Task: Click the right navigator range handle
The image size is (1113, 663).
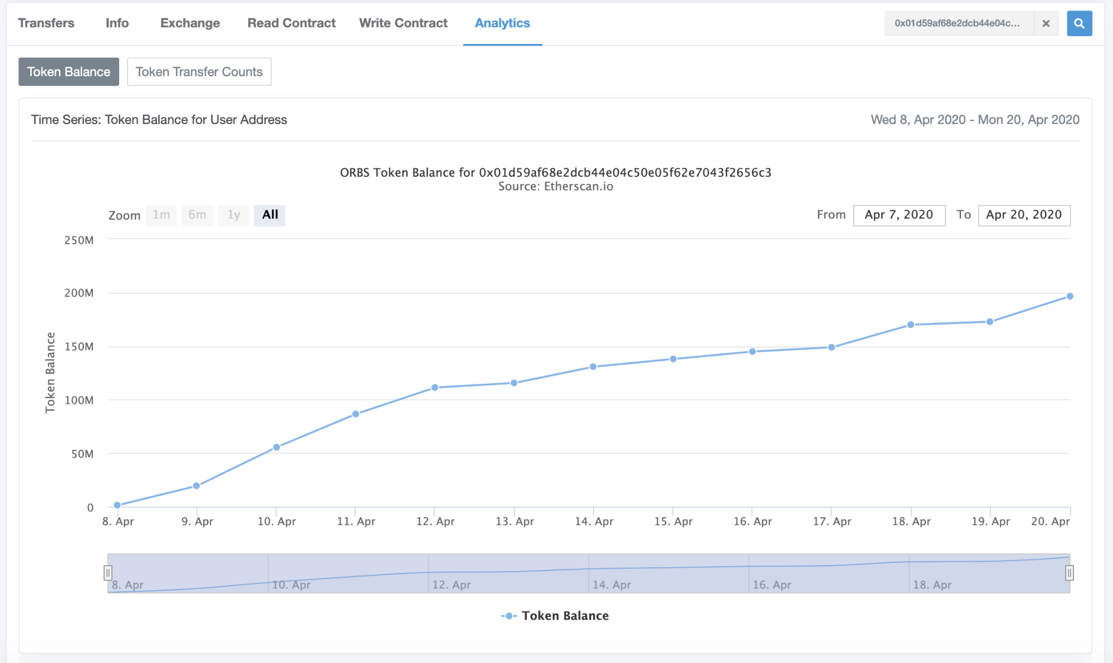Action: click(1069, 573)
